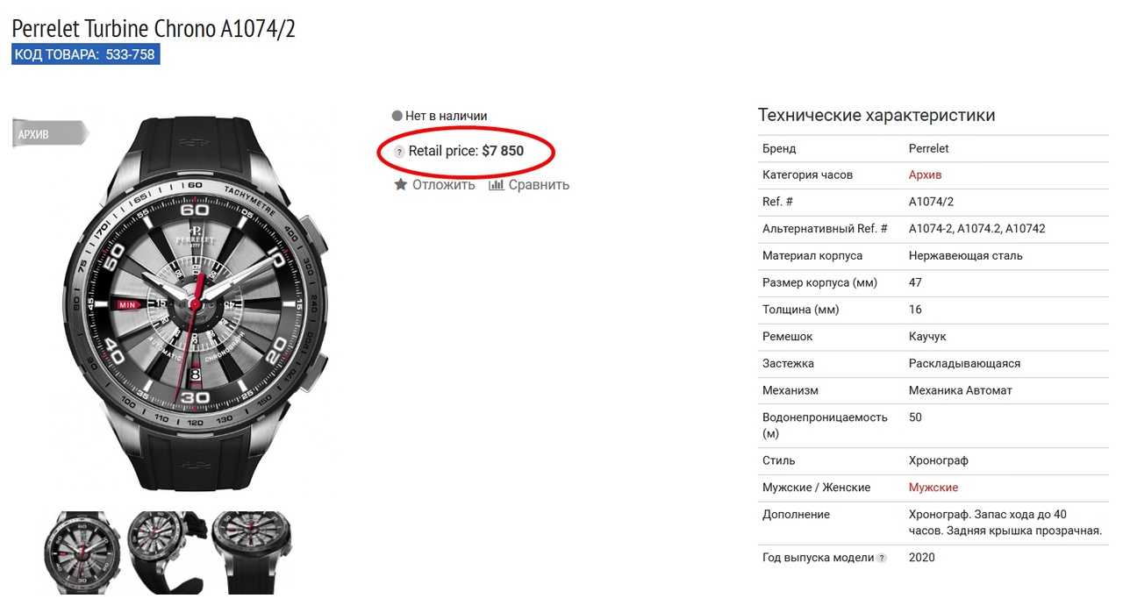Select the second side-view watch thumbnail
This screenshot has width=1123, height=613.
pos(166,553)
